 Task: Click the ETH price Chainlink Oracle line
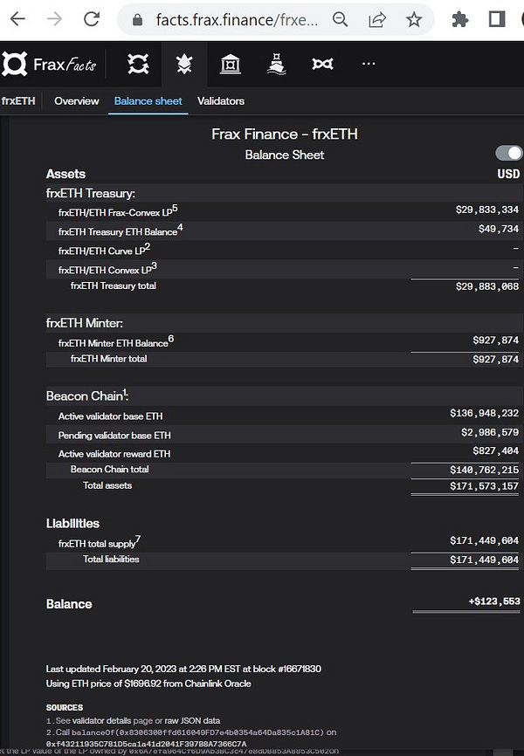[x=148, y=684]
